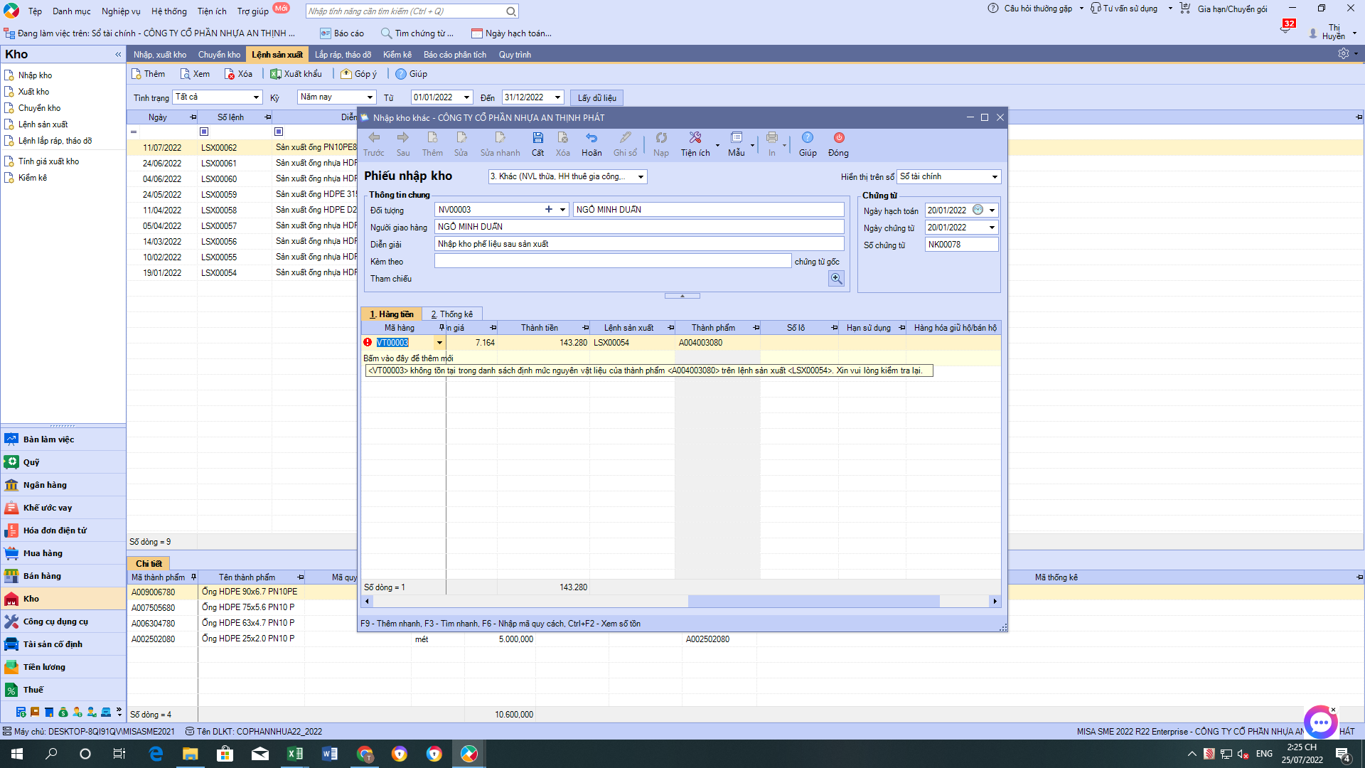Toggle filter checkbox under Diễn giải column
Screen dimensions: 1365x768
coord(279,132)
